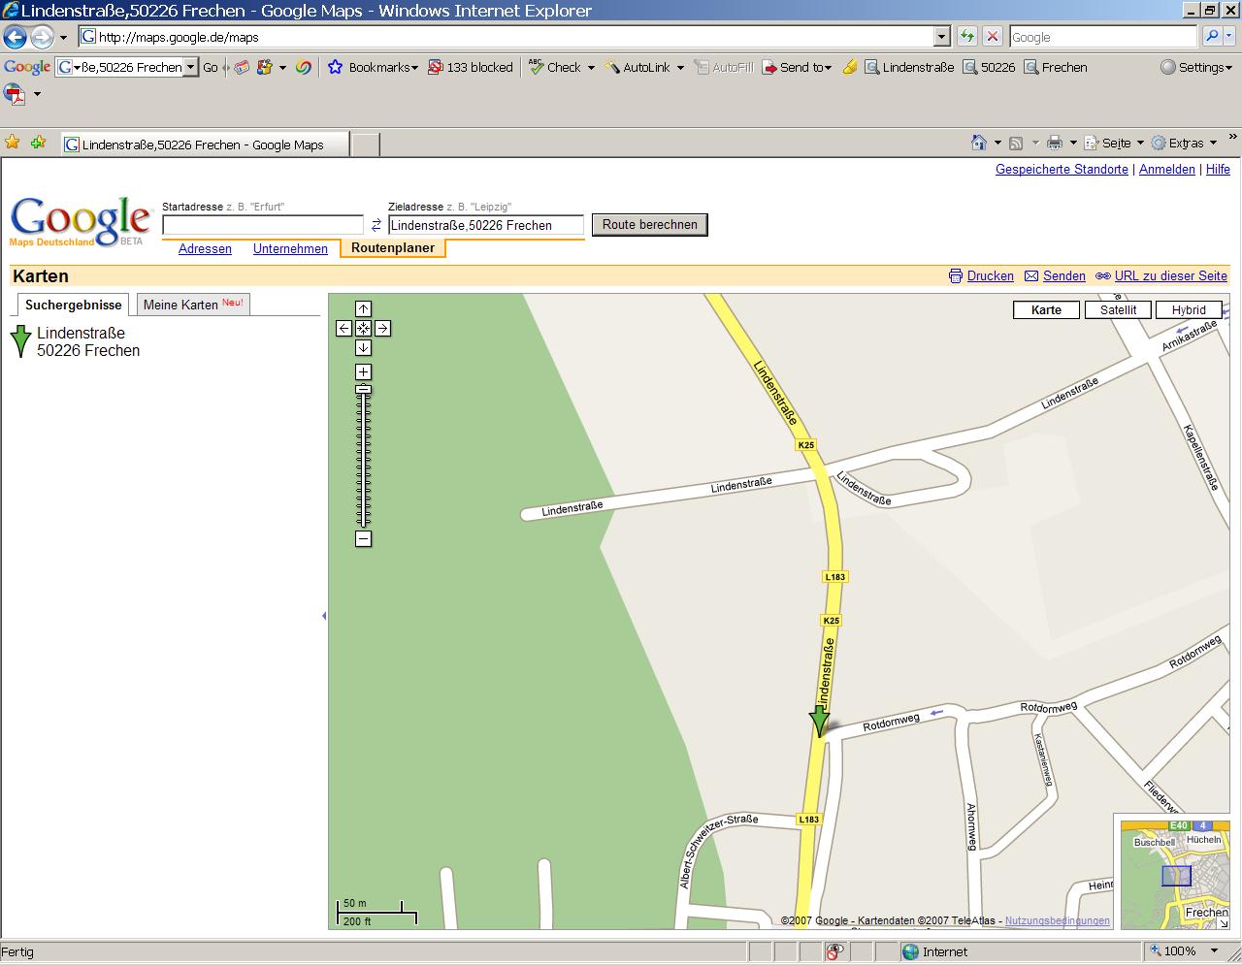Select the Routenplaner tab
Viewport: 1242px width, 966px height.
393,247
